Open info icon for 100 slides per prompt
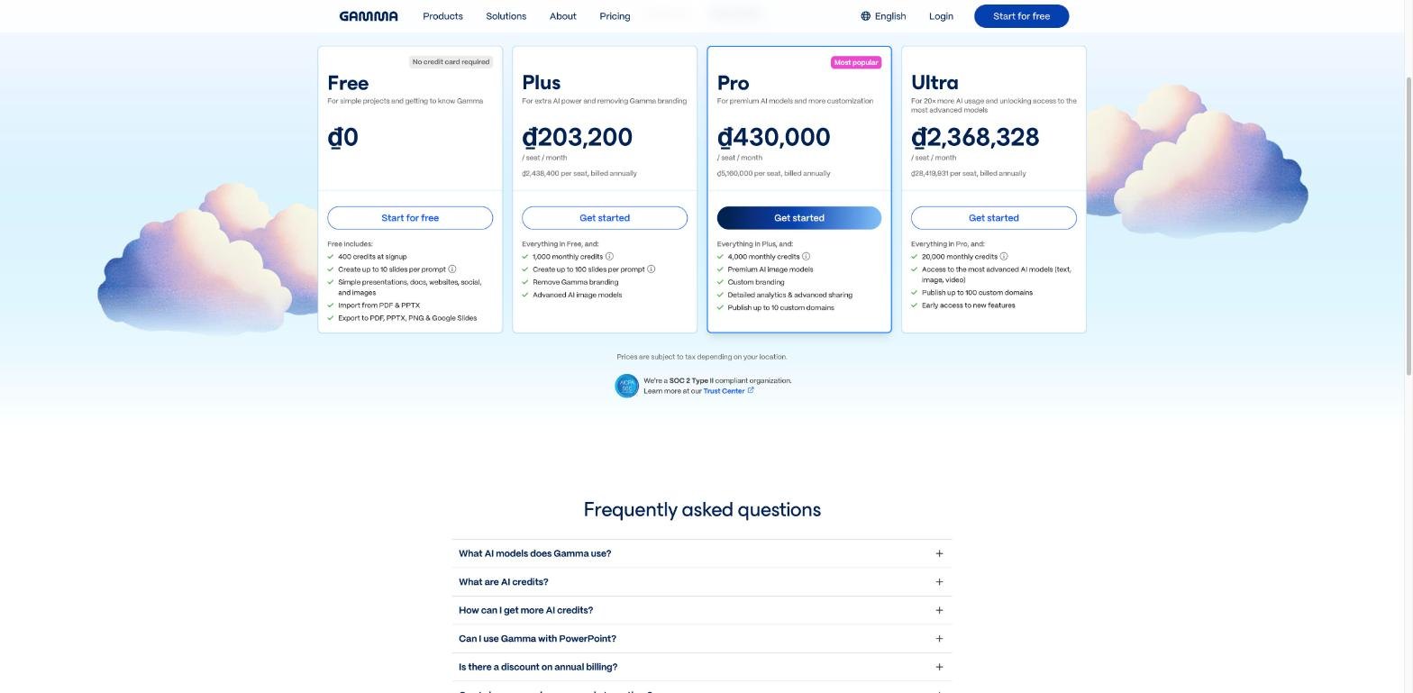 (x=652, y=269)
